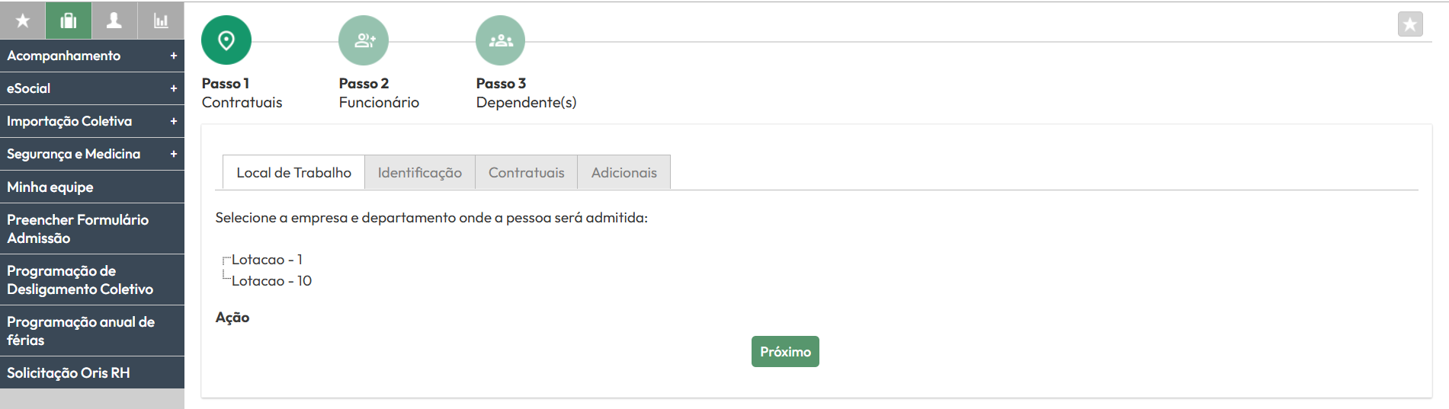The height and width of the screenshot is (409, 1449).
Task: Select the briefcase icon in the sidebar header
Action: 69,21
